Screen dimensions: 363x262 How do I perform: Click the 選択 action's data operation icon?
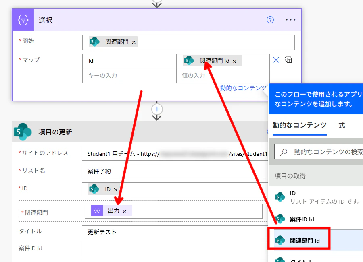point(23,20)
